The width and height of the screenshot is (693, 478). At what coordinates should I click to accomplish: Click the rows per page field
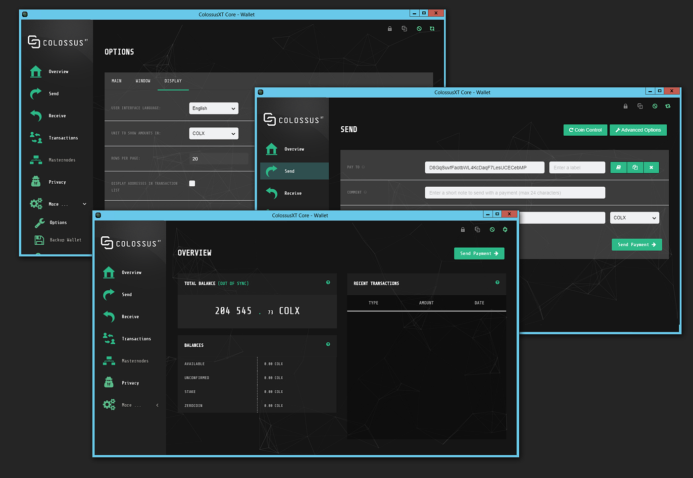point(219,159)
